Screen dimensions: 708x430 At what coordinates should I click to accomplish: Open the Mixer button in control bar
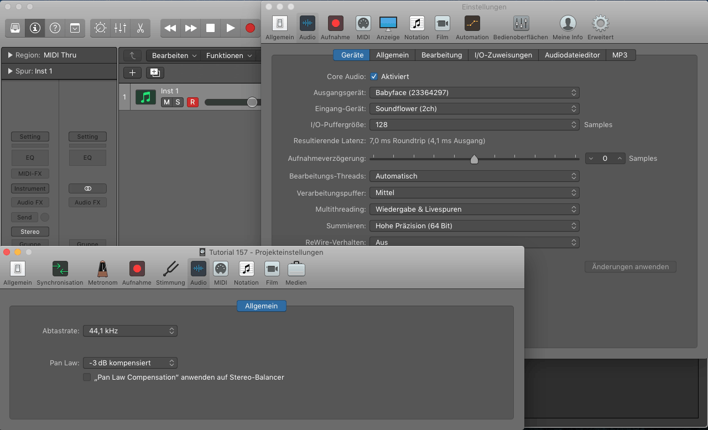coord(120,28)
